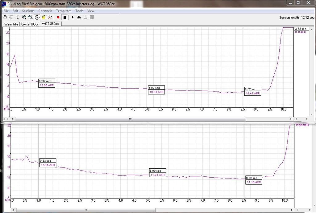Click the grayed-out chart plot icon
Image resolution: width=316 pixels, height=213 pixels.
(x=85, y=17)
